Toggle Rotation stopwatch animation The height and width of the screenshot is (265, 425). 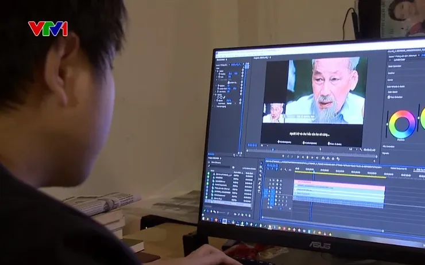coord(218,85)
